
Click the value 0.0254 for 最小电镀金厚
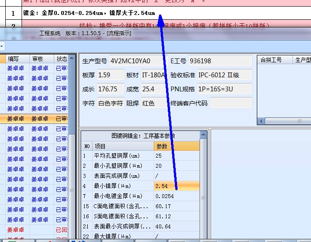[177, 196]
